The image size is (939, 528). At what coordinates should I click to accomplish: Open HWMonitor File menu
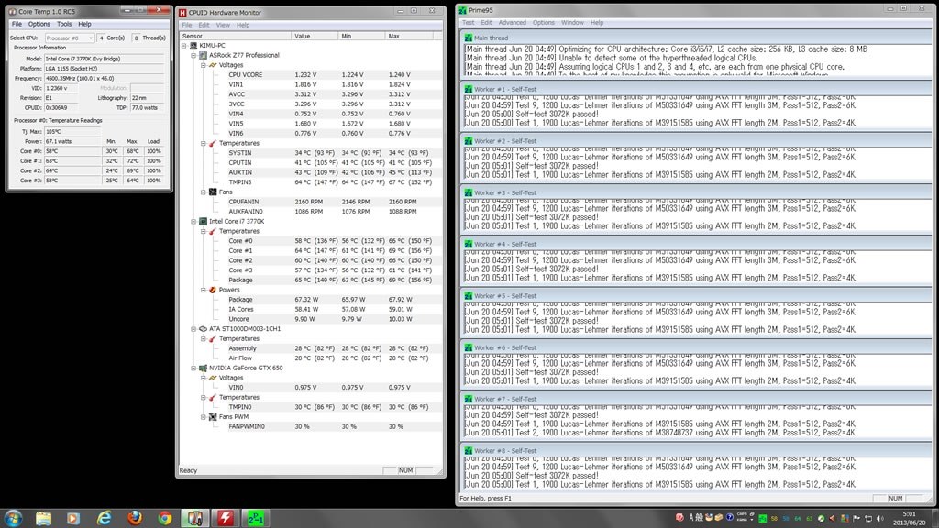click(x=187, y=25)
